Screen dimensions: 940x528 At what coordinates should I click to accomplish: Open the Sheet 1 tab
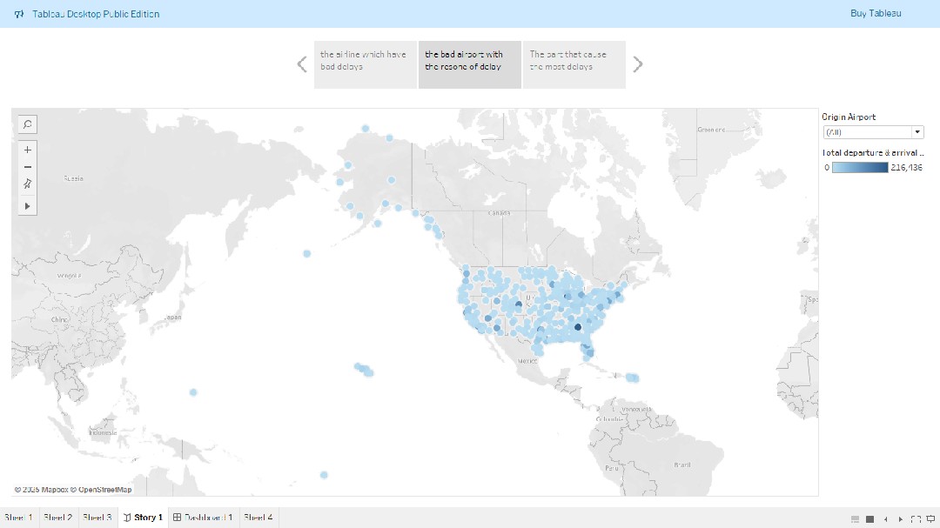coord(17,518)
